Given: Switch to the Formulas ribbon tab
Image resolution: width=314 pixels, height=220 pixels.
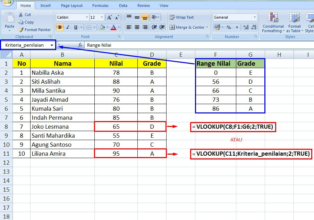Looking at the screenshot, I should pos(100,5).
